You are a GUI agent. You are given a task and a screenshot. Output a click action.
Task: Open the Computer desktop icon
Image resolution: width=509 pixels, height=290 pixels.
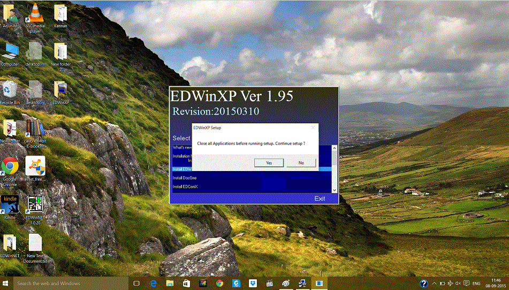[10, 55]
